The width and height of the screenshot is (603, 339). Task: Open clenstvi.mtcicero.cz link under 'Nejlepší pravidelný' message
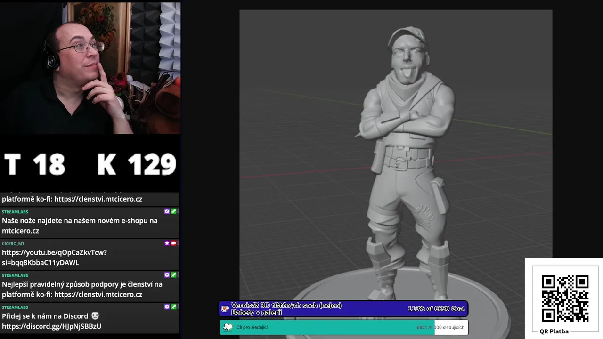[98, 294]
